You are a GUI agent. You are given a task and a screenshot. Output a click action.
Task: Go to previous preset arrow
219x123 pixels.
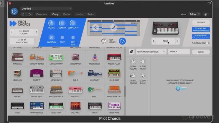click(23, 14)
